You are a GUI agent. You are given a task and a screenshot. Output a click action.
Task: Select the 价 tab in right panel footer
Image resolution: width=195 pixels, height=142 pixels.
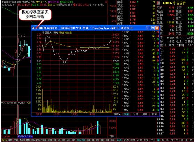(163, 140)
